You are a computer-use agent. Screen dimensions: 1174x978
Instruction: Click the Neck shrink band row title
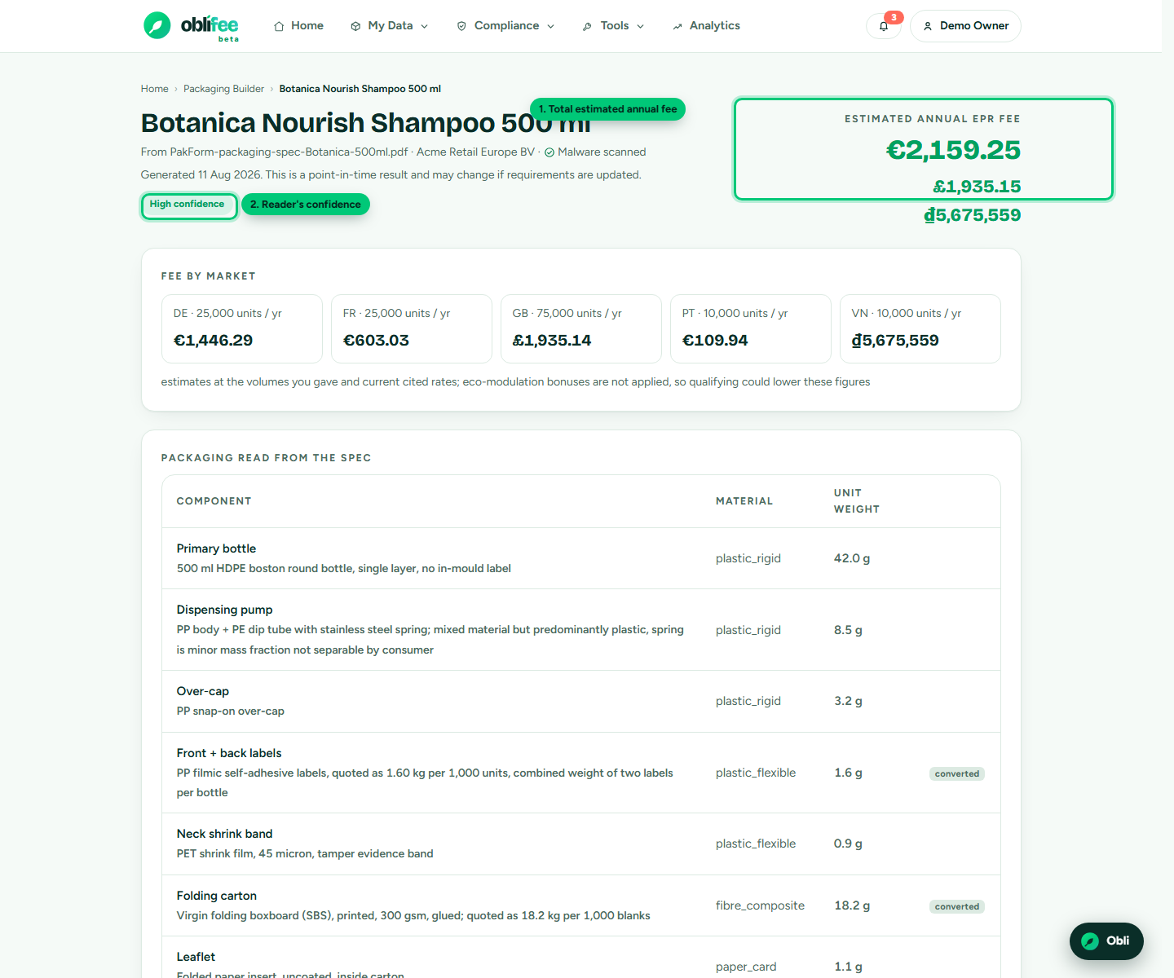point(224,834)
